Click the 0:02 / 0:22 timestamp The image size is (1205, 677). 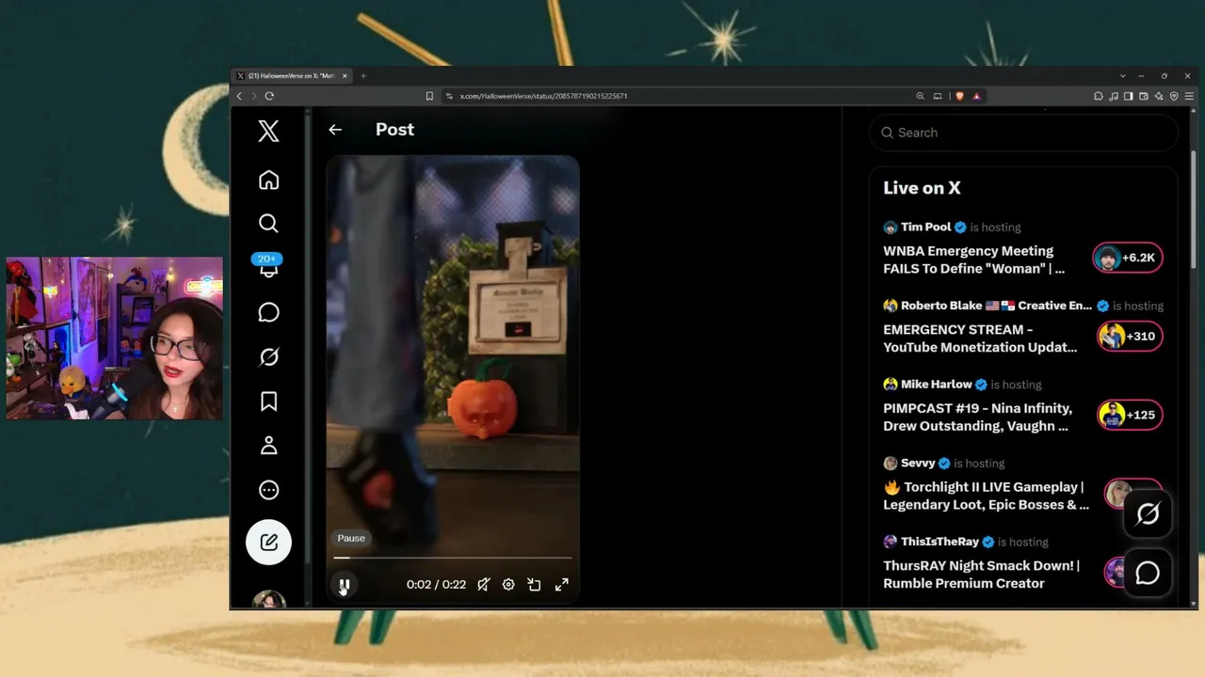[436, 585]
